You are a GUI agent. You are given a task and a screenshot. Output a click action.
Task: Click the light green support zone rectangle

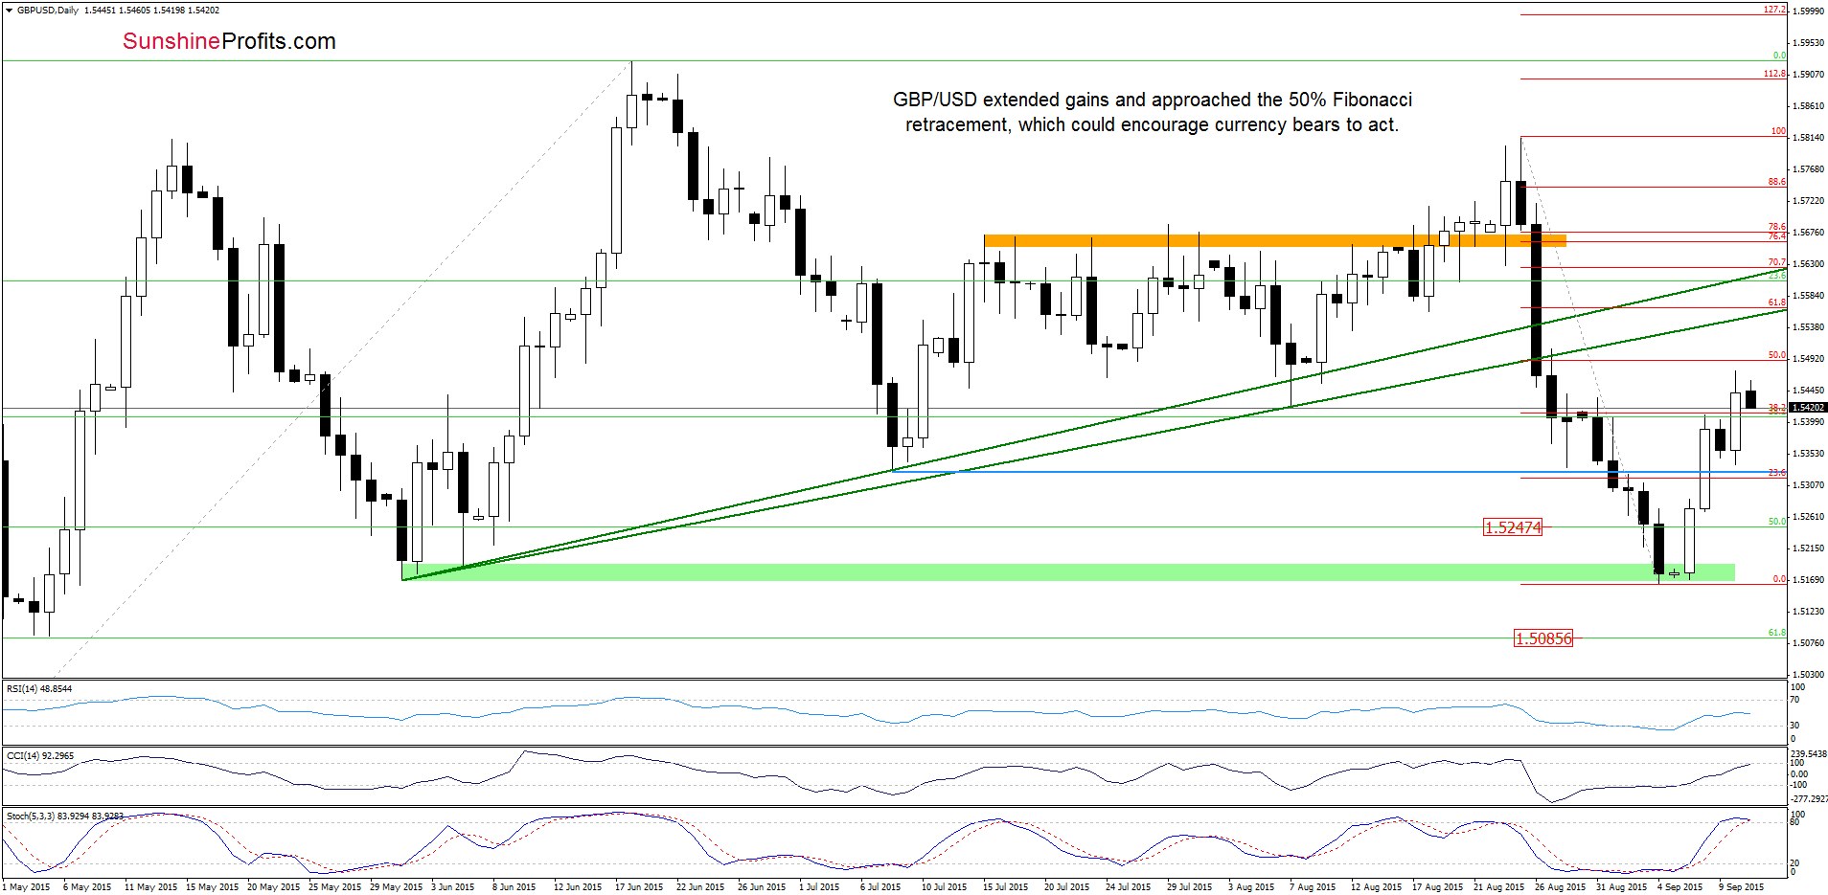[1068, 572]
